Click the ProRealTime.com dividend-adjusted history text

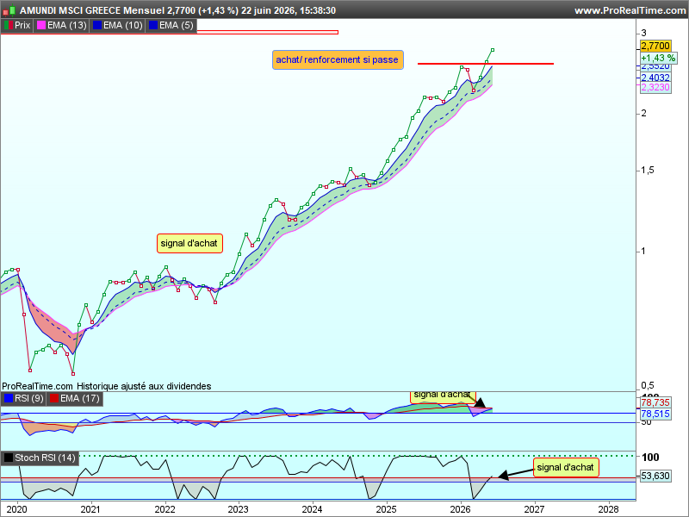click(x=107, y=386)
